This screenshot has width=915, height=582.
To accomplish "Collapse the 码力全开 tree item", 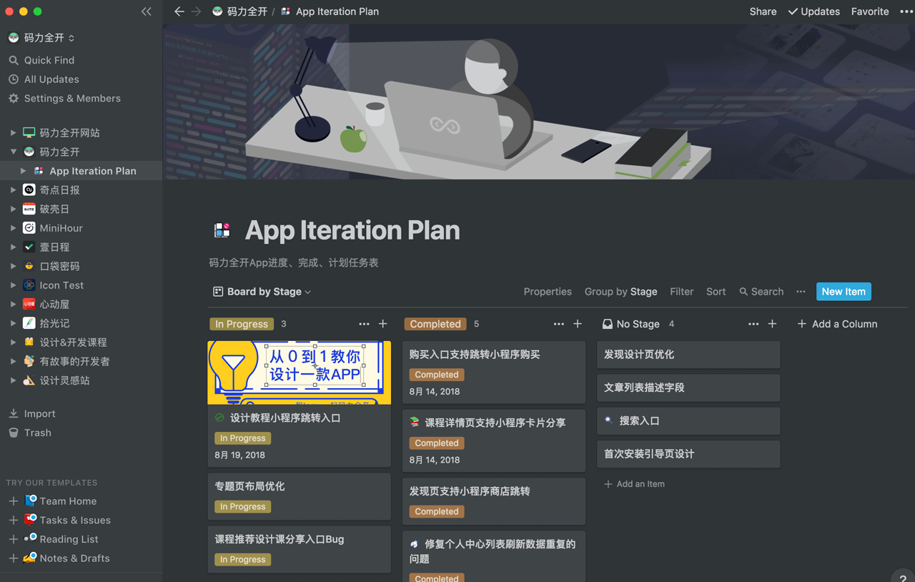I will pos(13,152).
